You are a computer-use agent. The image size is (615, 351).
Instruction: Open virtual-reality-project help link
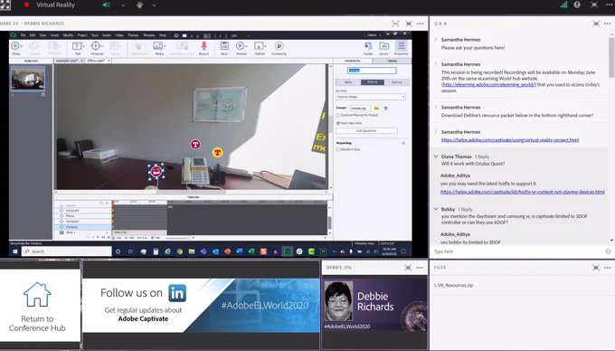(x=510, y=140)
